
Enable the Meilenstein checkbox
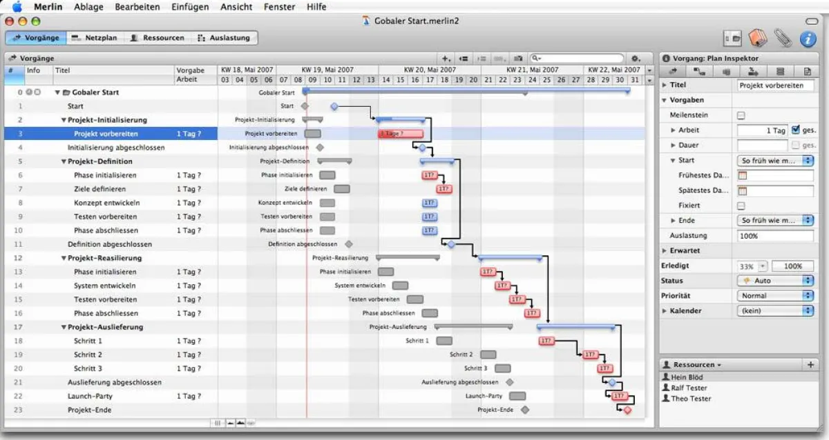[741, 115]
